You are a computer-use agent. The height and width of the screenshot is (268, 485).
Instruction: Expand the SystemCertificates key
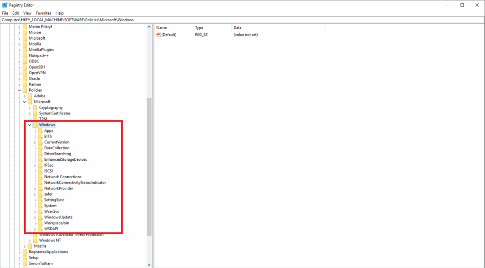(x=30, y=113)
